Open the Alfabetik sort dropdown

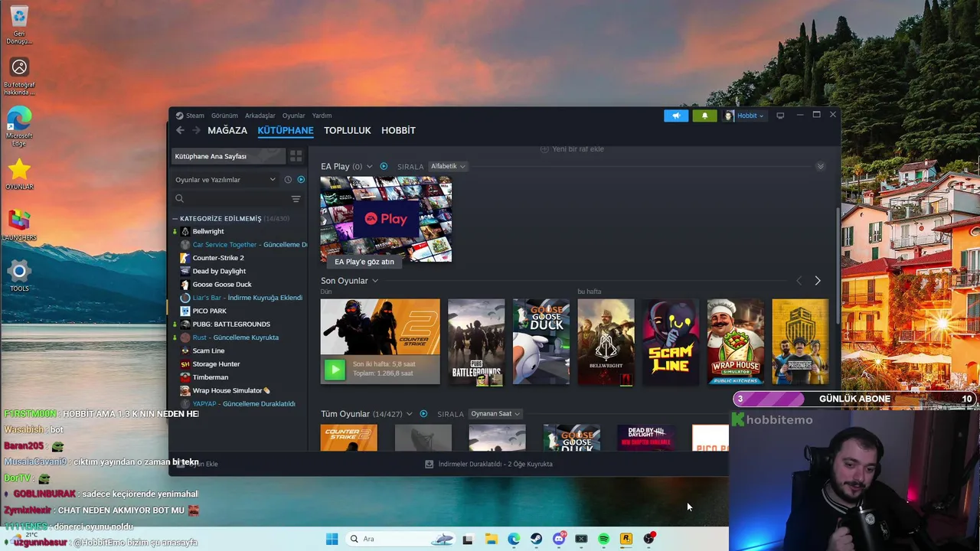tap(448, 166)
